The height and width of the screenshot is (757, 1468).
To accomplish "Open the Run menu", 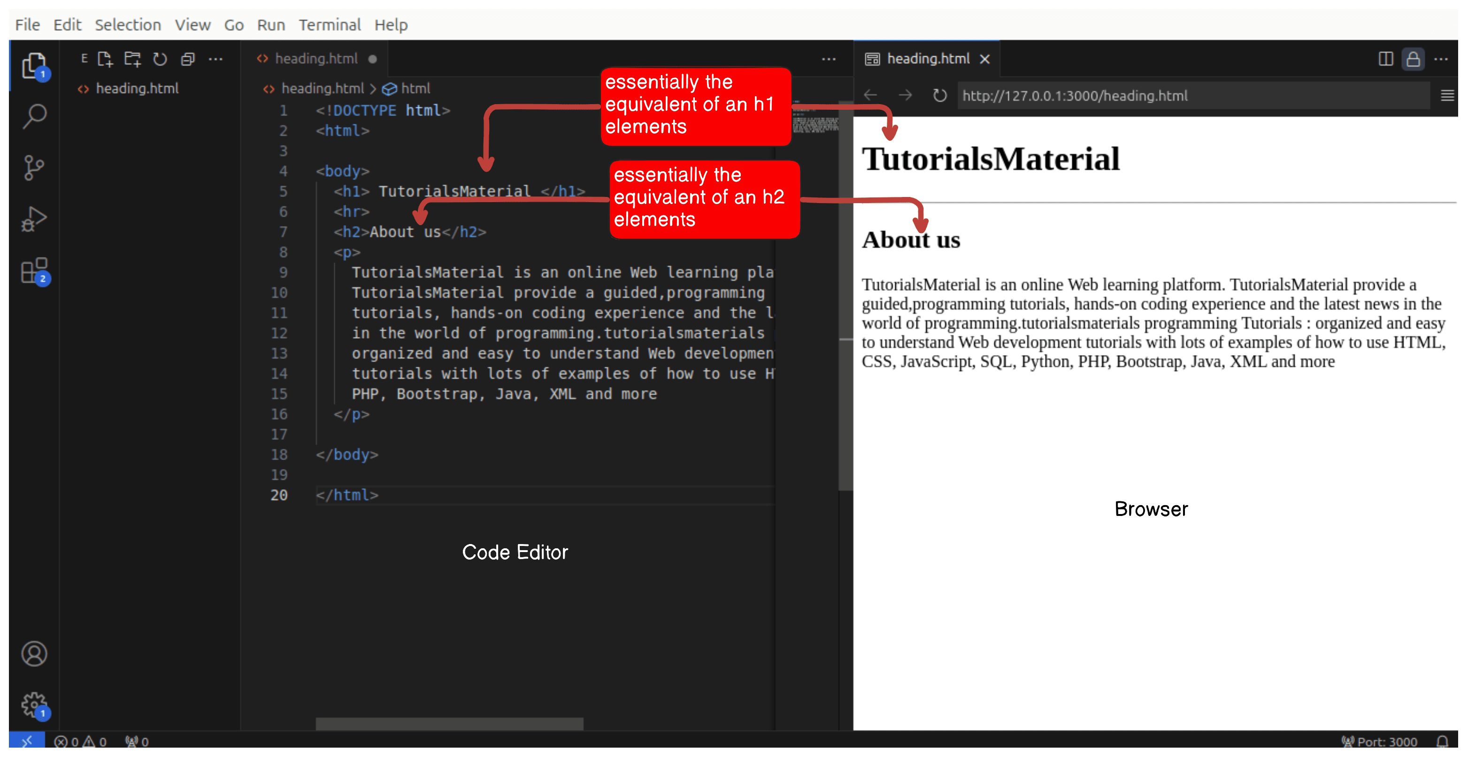I will pos(271,25).
